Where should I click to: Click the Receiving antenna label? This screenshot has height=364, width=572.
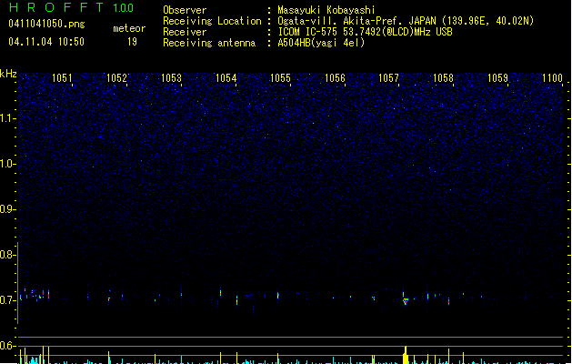click(209, 43)
